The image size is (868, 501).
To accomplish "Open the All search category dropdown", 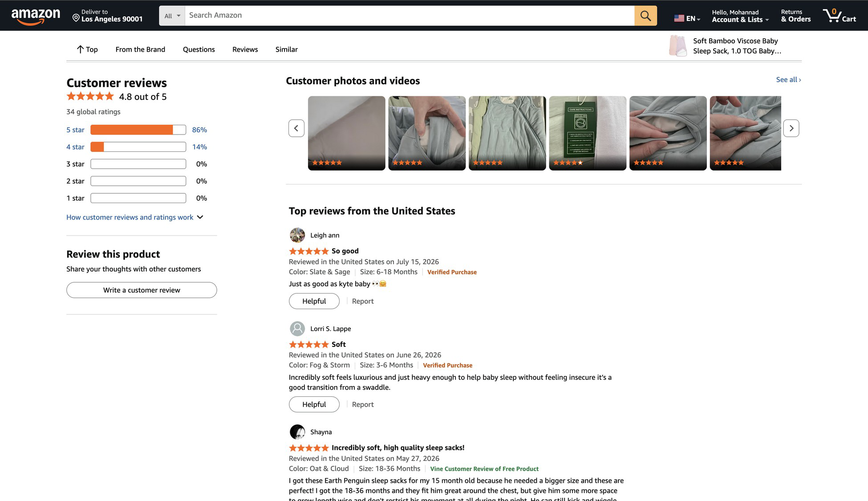I will [172, 16].
